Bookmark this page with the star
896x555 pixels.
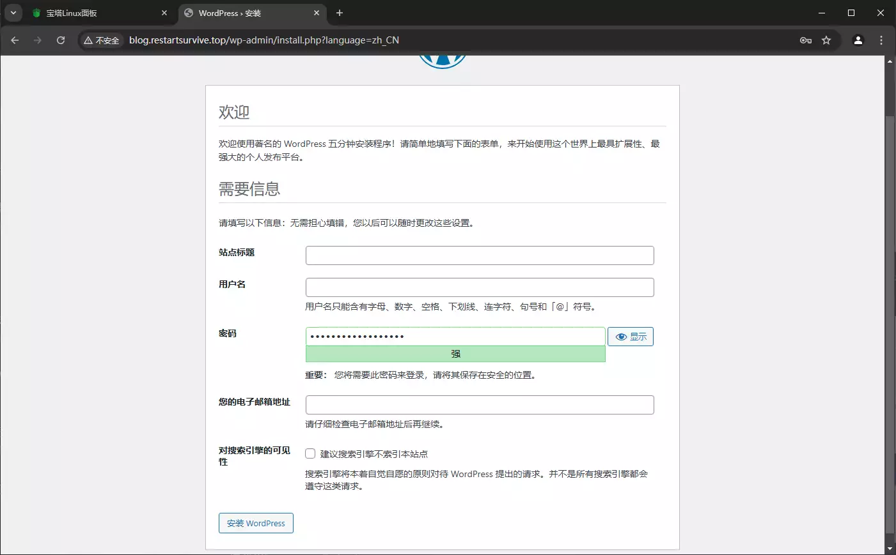click(x=826, y=40)
